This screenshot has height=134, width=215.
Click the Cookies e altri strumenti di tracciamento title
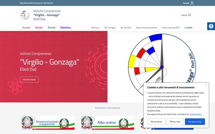pos(171,87)
